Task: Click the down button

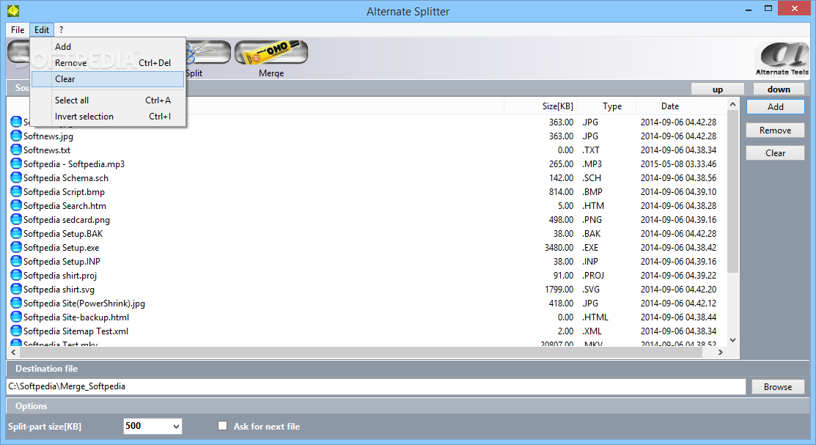Action: (x=779, y=89)
